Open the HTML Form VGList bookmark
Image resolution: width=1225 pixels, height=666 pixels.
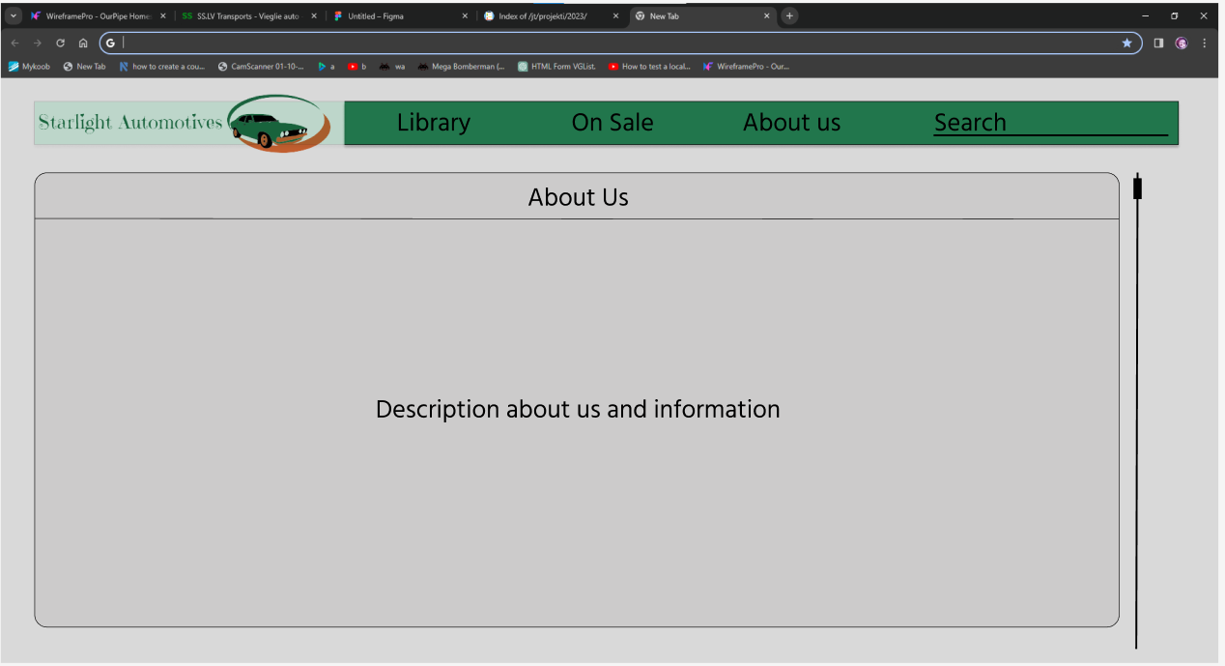(x=556, y=67)
